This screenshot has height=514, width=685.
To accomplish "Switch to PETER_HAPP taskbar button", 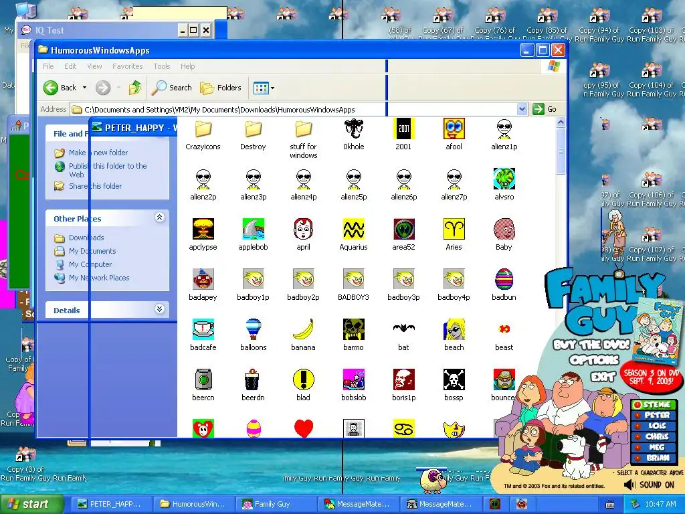I will click(x=112, y=504).
